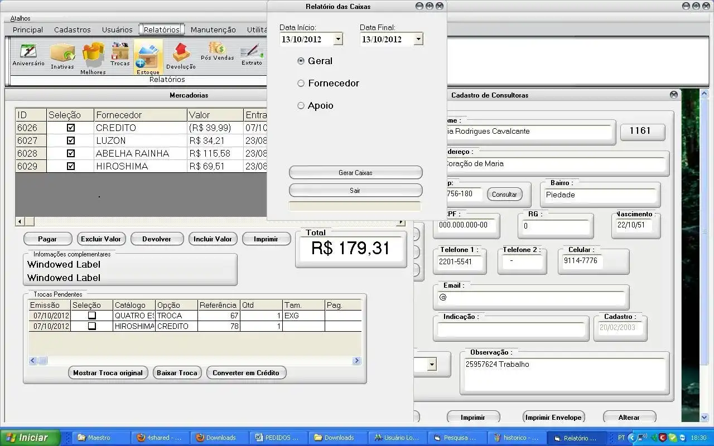Uncheck selection for the CREDITO row
The image size is (714, 446).
tap(71, 128)
